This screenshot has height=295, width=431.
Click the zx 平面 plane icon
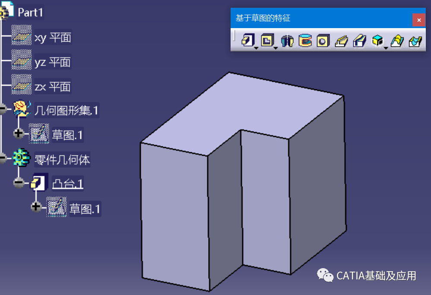(x=22, y=84)
